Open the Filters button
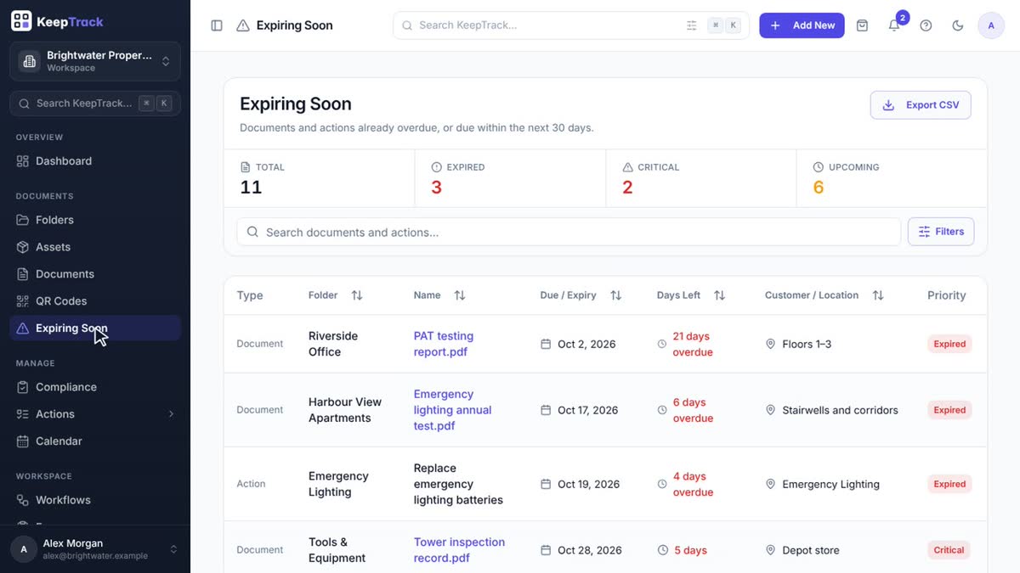The image size is (1020, 573). pyautogui.click(x=941, y=232)
